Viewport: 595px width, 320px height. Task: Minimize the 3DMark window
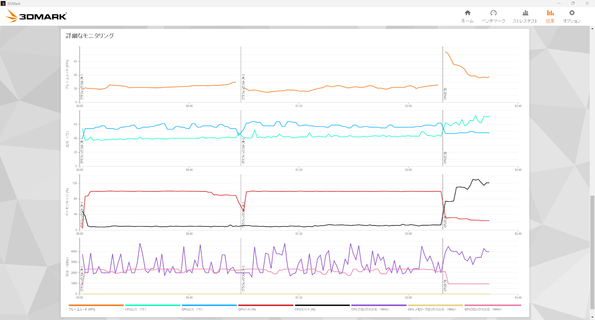point(559,3)
